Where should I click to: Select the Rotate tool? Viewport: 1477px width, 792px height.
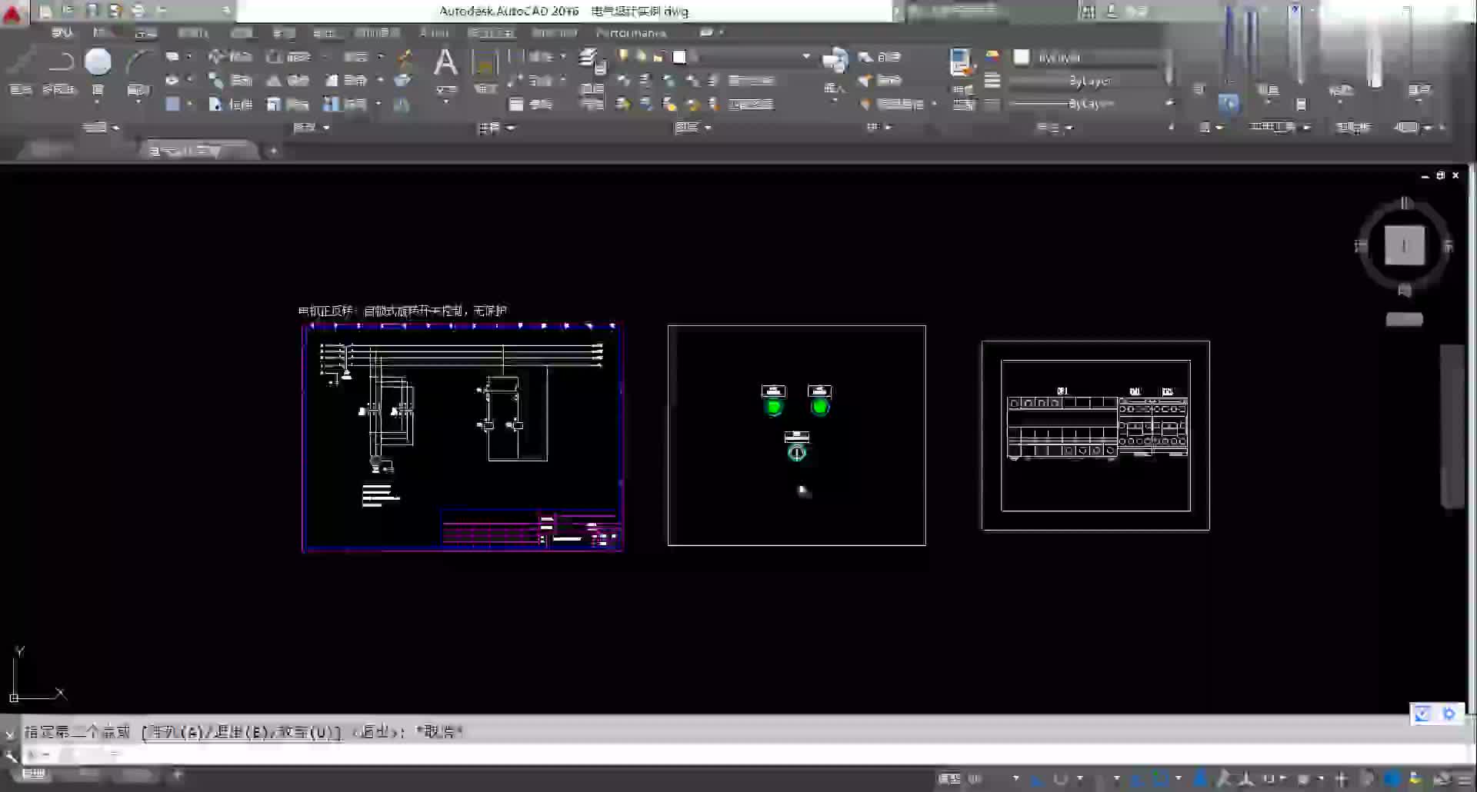(x=288, y=57)
